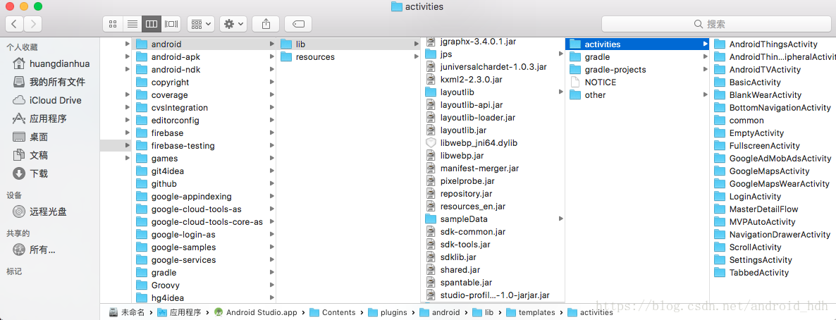This screenshot has width=836, height=320.
Task: Click Contents in path bar
Action: pyautogui.click(x=332, y=312)
